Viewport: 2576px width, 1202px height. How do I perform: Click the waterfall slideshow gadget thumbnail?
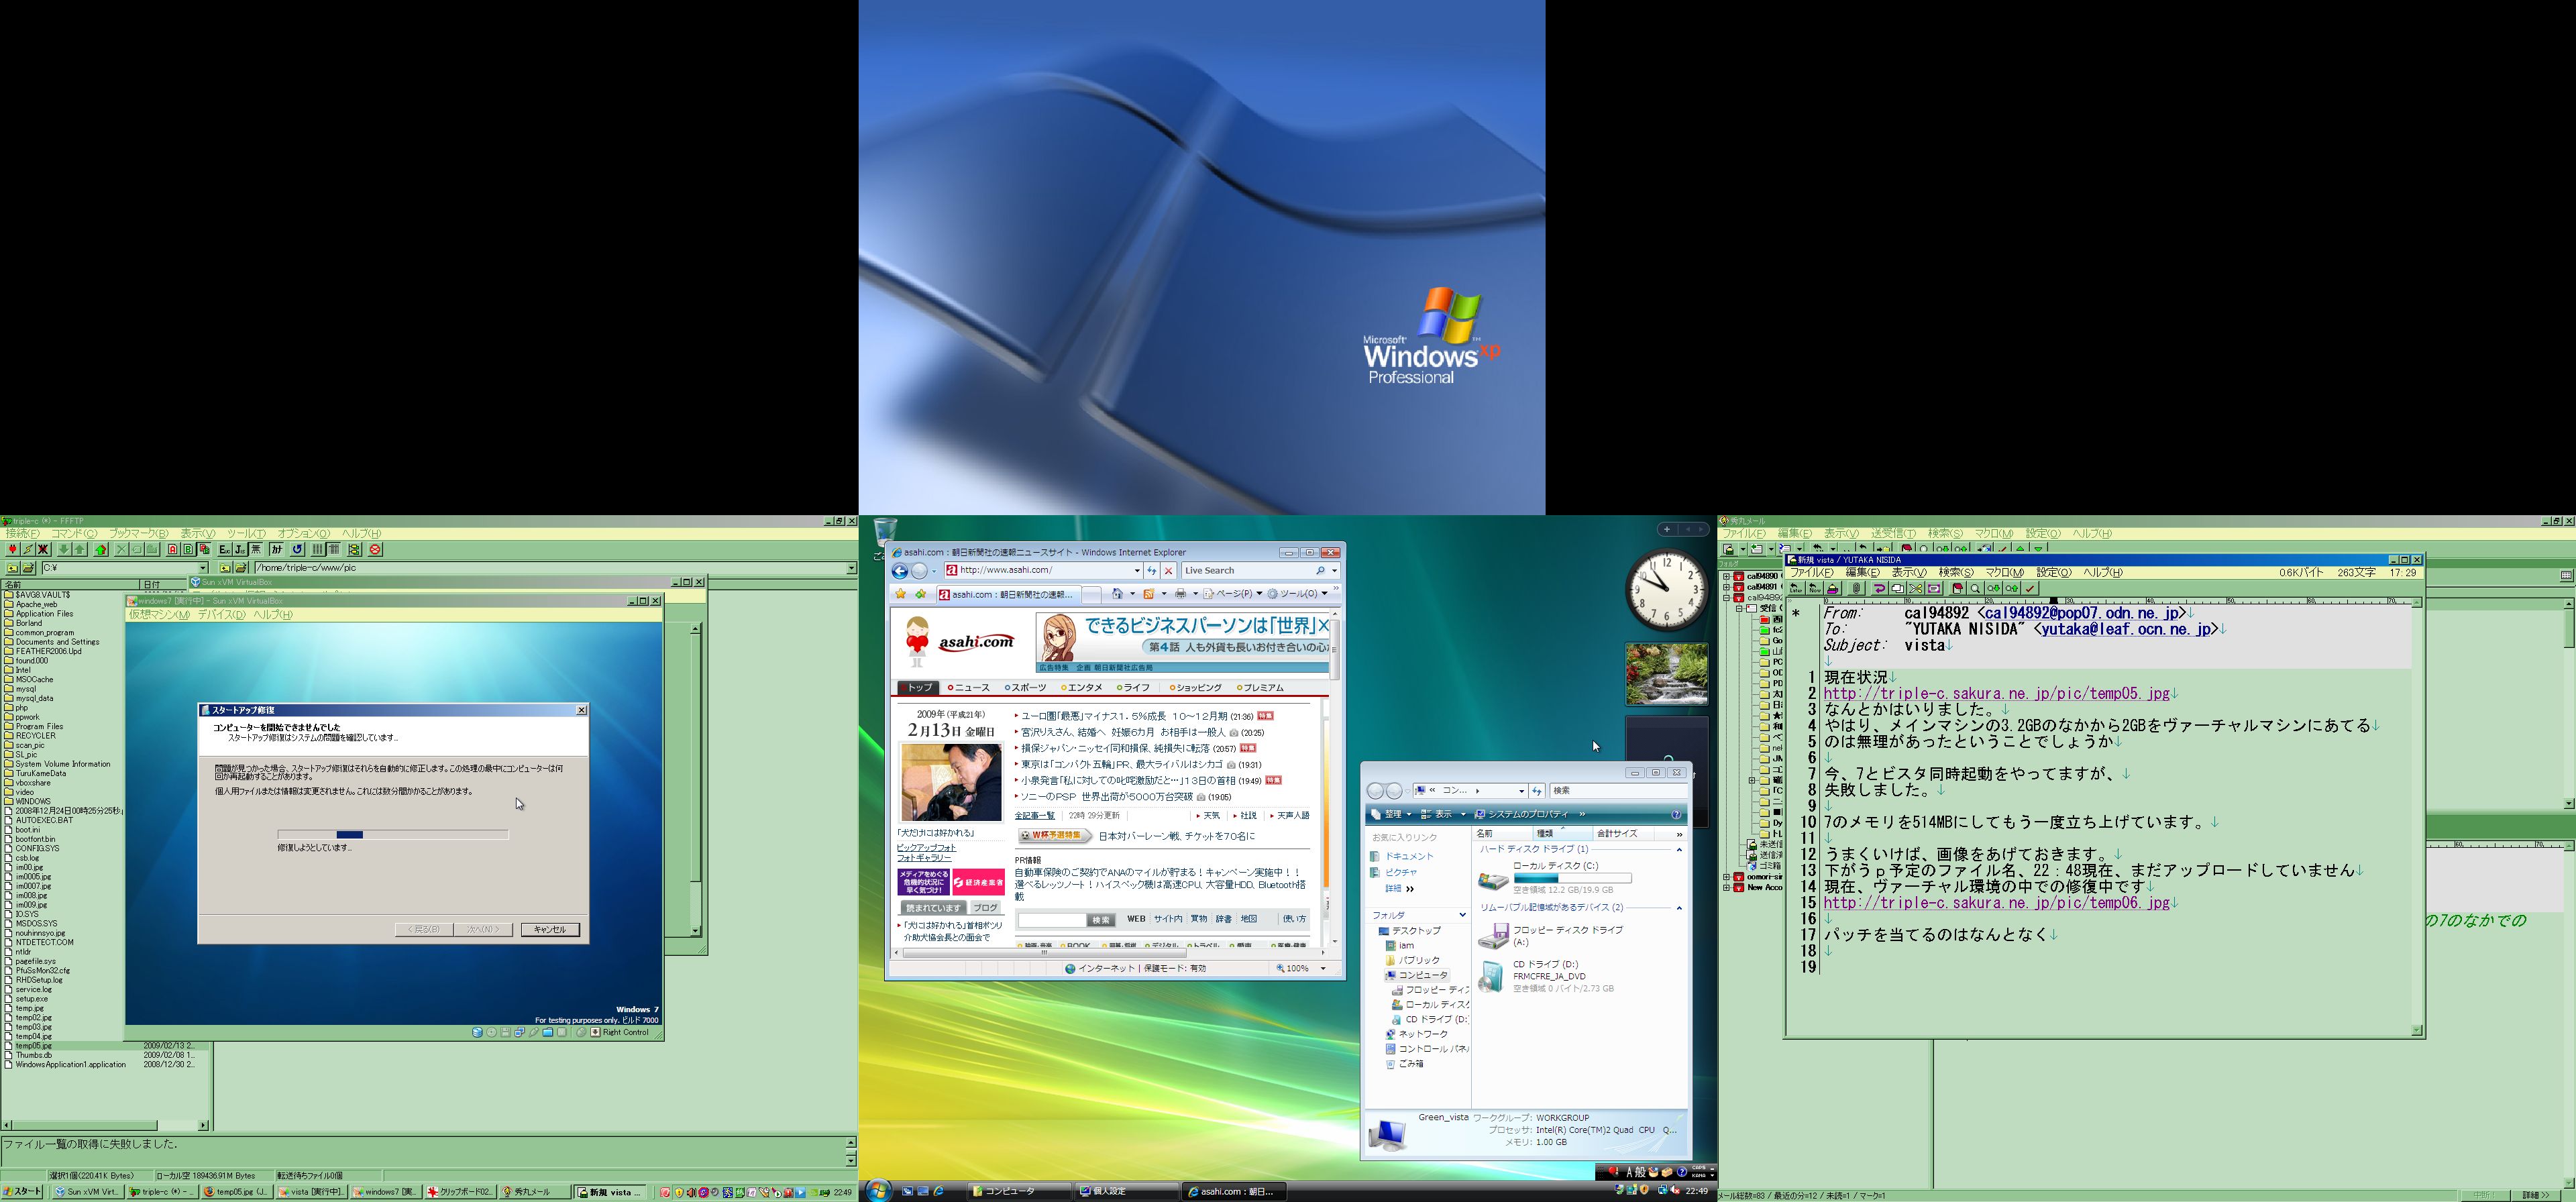[x=1666, y=673]
